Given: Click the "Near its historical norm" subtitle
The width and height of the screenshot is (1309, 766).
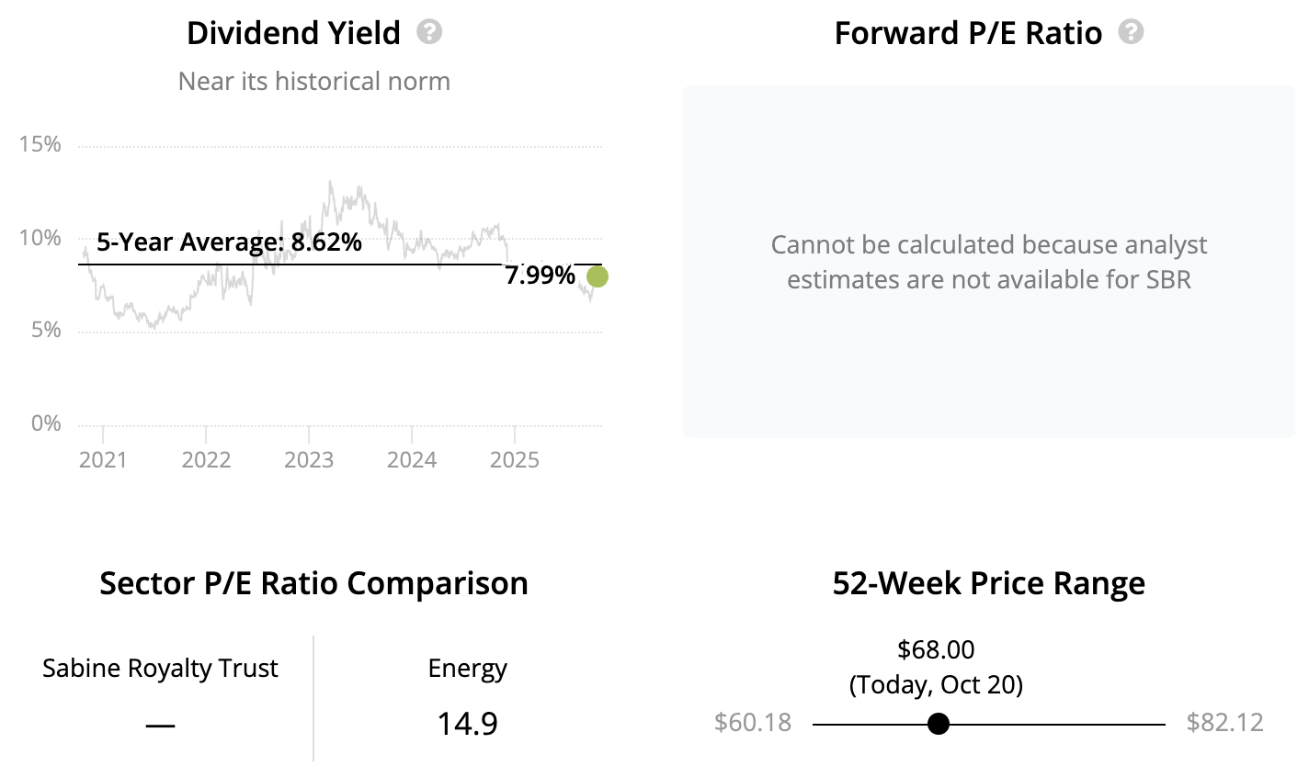Looking at the screenshot, I should point(313,81).
